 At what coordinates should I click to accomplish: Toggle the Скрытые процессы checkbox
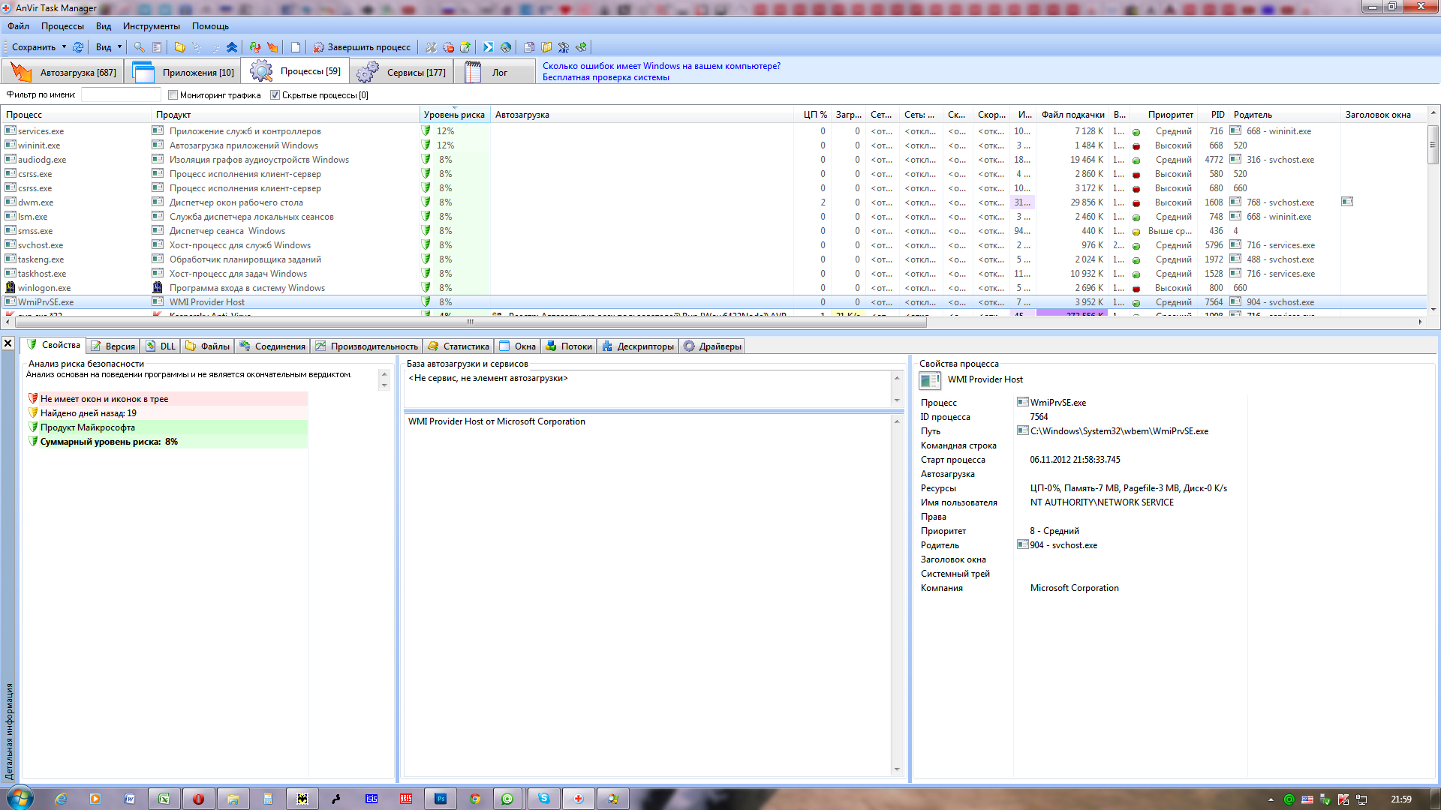coord(275,95)
